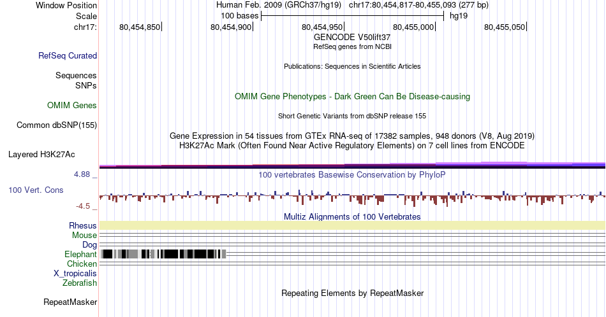Click the RefSeq genes from NCBI title
Screen dimensions: 606x317
[352, 46]
